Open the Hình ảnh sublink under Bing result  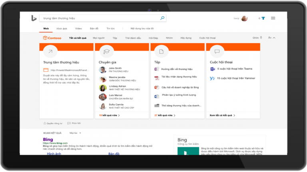click(x=54, y=154)
